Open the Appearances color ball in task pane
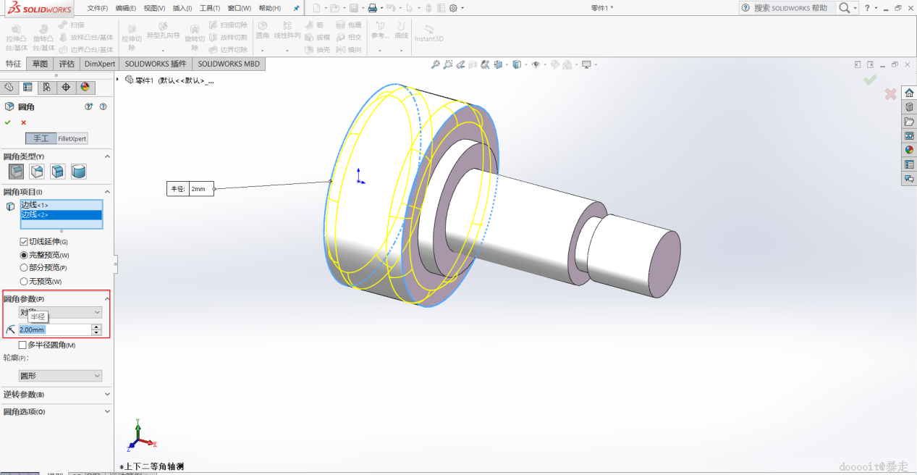 pyautogui.click(x=909, y=150)
